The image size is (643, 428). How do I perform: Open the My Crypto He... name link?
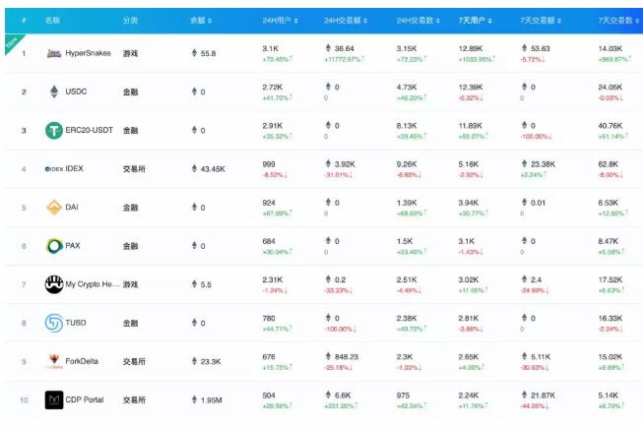click(x=93, y=284)
